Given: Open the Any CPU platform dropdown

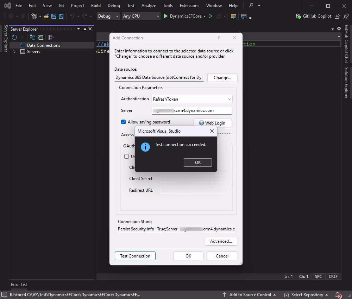Looking at the screenshot, I should (x=141, y=16).
